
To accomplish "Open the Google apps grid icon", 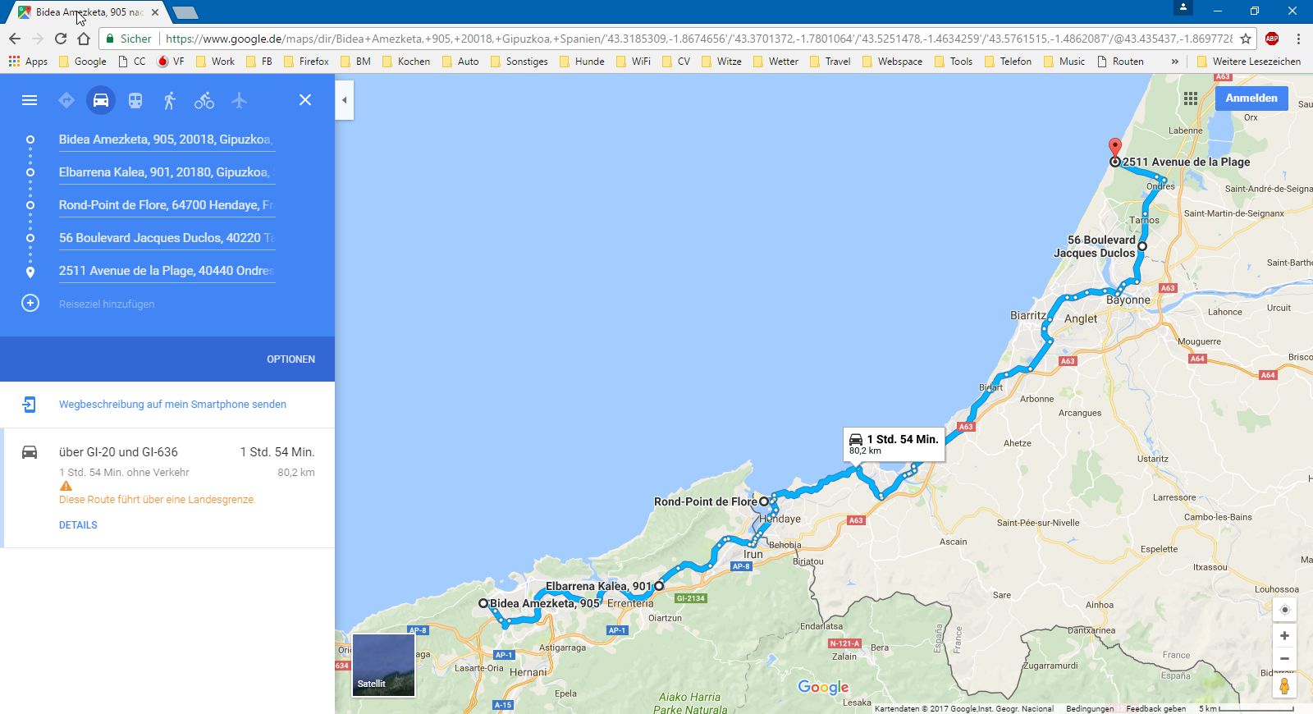I will point(1191,98).
